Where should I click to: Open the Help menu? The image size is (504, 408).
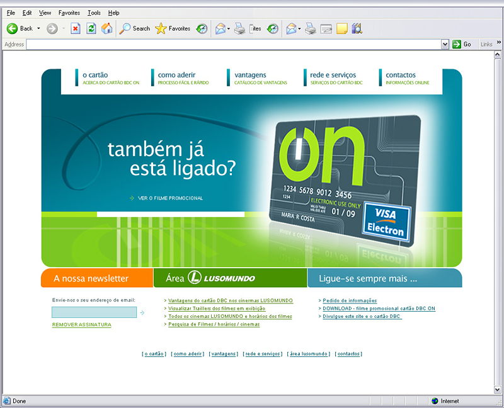(113, 13)
